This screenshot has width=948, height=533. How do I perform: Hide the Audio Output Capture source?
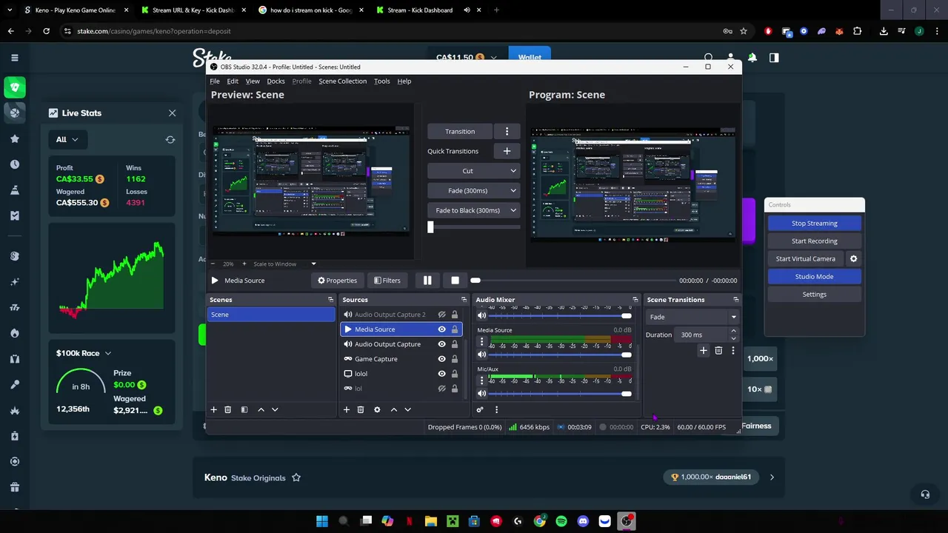click(442, 344)
